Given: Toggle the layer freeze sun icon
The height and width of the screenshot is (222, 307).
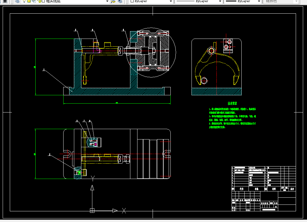Looking at the screenshot, I should (29, 1).
